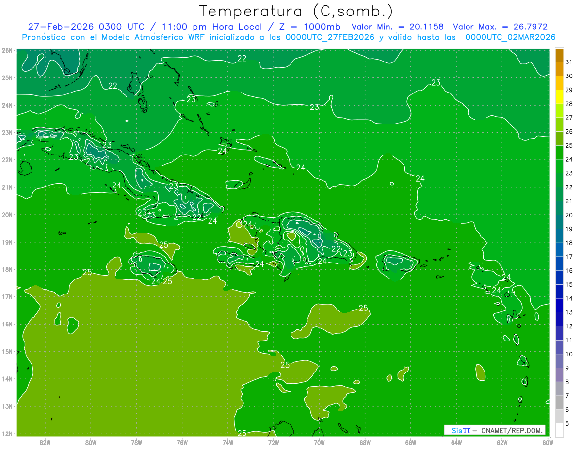Click the 76W longitude axis label

[182, 442]
